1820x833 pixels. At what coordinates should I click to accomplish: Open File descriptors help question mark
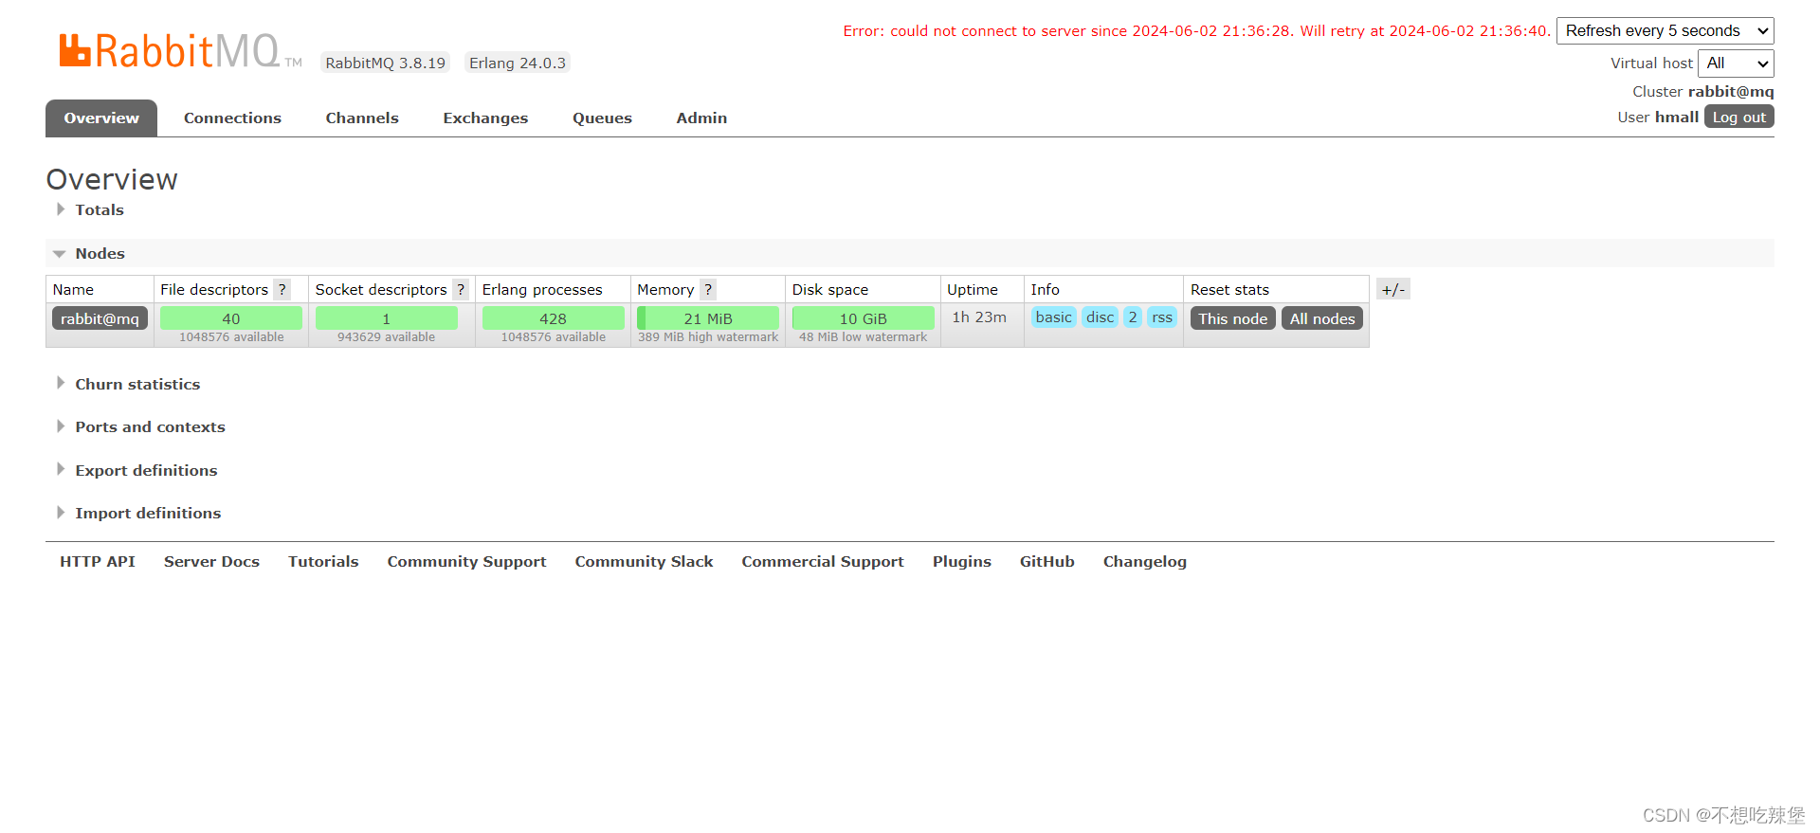[x=282, y=290]
